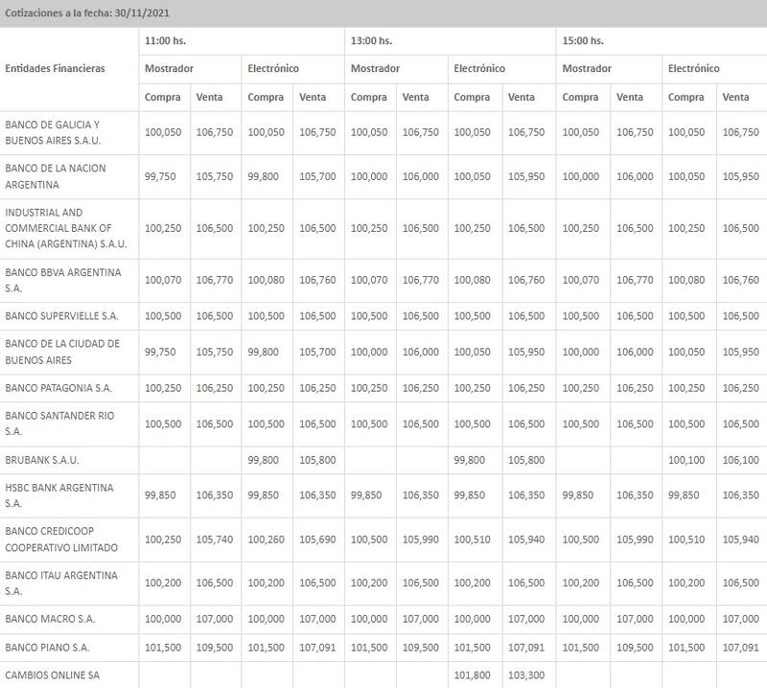Viewport: 767px width, 688px height.
Task: Click the '15:00 hs.' time header
Action: tap(582, 40)
